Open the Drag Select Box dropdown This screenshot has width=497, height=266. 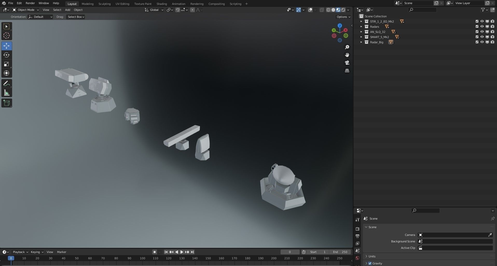pyautogui.click(x=76, y=17)
